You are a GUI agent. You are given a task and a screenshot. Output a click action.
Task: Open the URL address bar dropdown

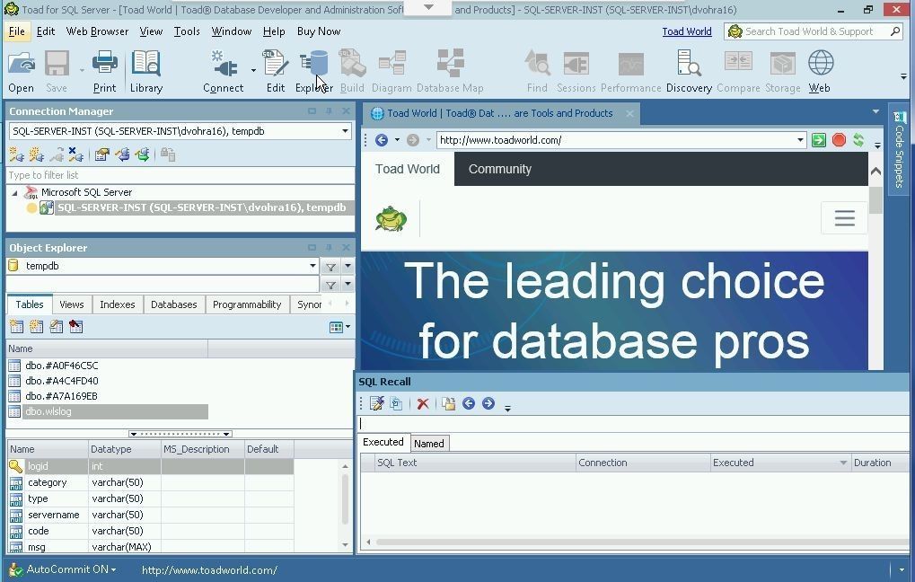click(800, 140)
